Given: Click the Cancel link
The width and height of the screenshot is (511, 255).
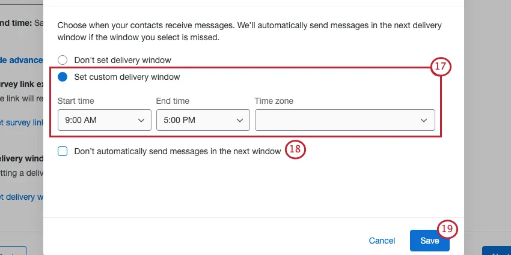Looking at the screenshot, I should [x=382, y=241].
